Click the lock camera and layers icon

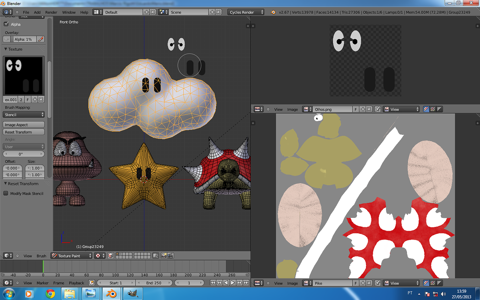click(x=155, y=256)
